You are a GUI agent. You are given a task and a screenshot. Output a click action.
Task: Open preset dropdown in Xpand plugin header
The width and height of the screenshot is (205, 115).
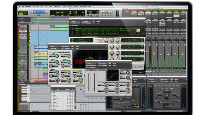tap(86, 21)
